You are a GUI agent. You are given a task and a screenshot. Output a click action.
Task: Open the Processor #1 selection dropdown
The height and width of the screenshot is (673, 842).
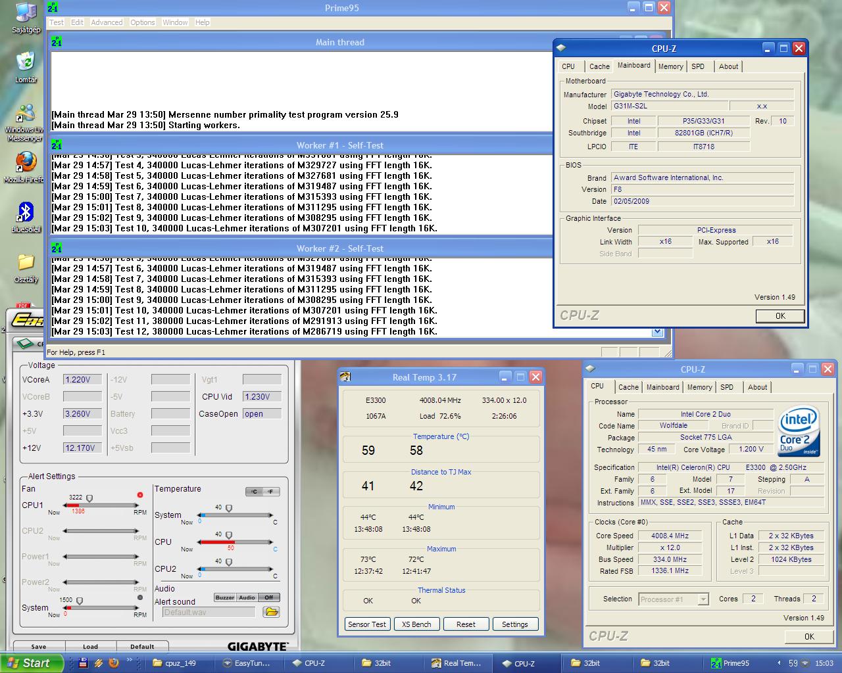click(703, 599)
